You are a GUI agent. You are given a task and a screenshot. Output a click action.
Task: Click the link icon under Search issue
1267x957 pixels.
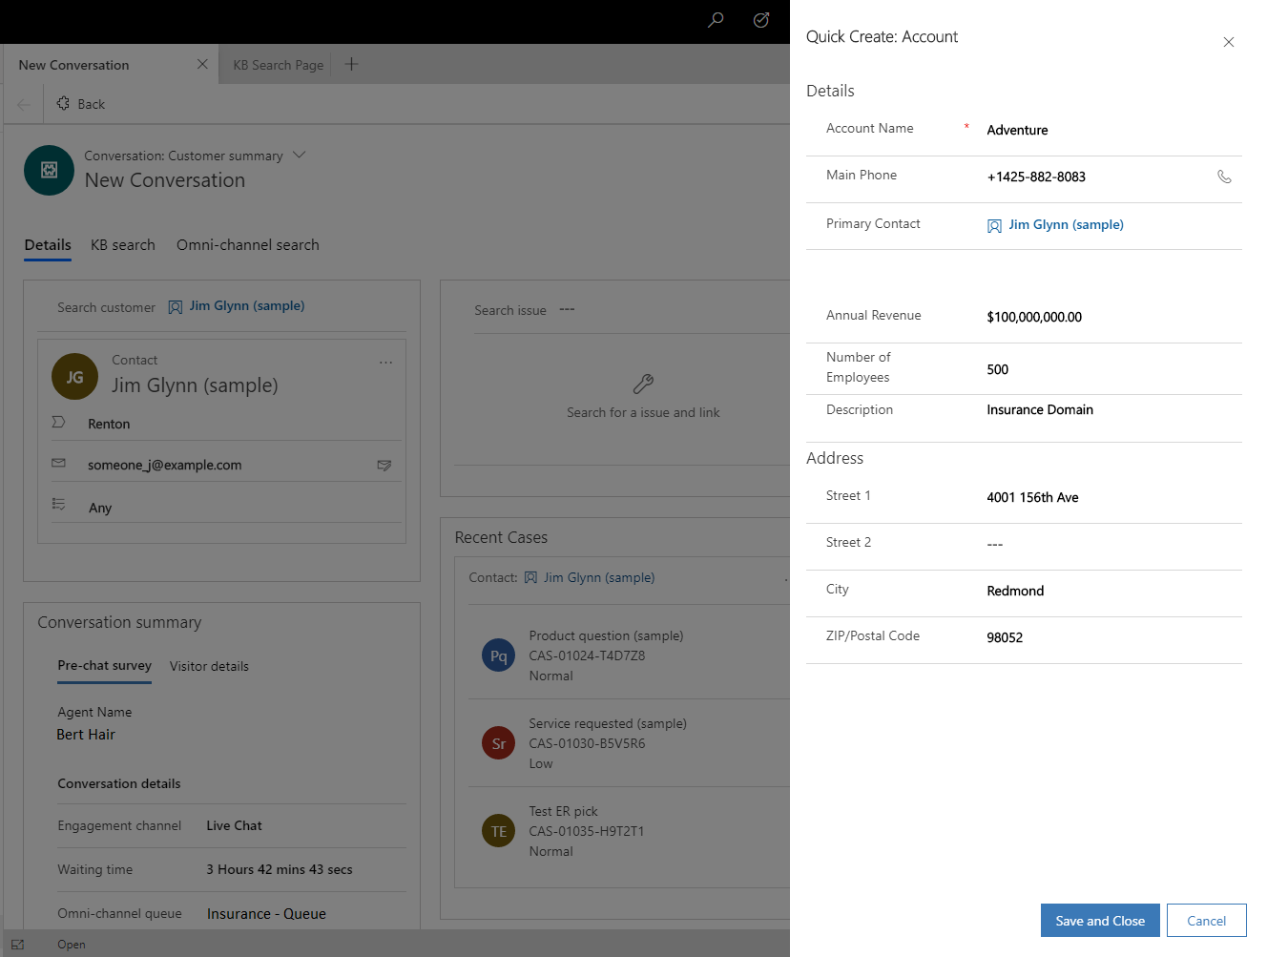point(643,385)
